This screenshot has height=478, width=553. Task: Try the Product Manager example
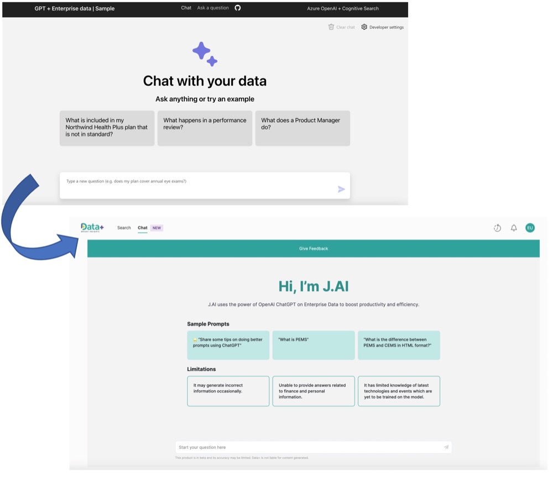[302, 128]
